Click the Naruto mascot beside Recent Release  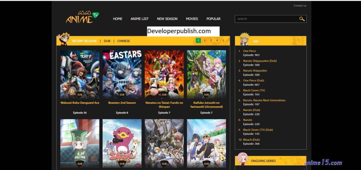(x=64, y=39)
